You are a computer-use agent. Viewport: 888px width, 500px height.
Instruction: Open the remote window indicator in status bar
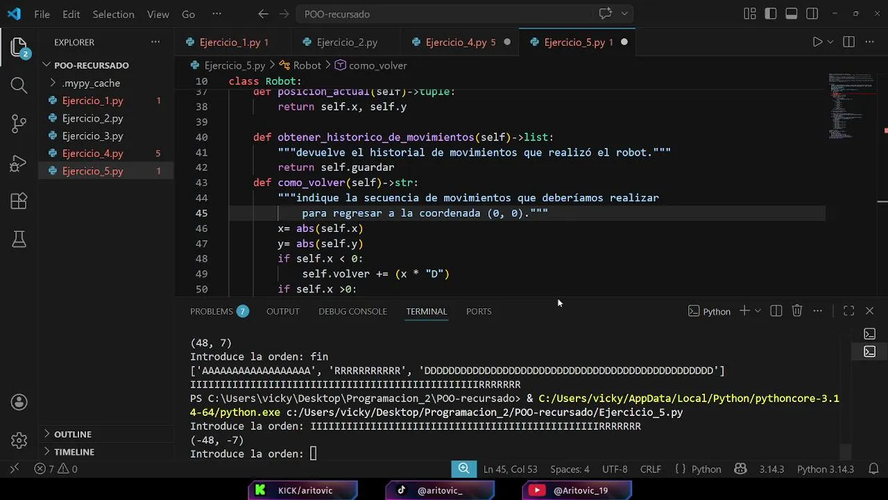point(15,469)
